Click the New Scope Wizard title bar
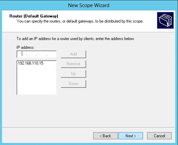178x145 pixels. [x=89, y=5]
